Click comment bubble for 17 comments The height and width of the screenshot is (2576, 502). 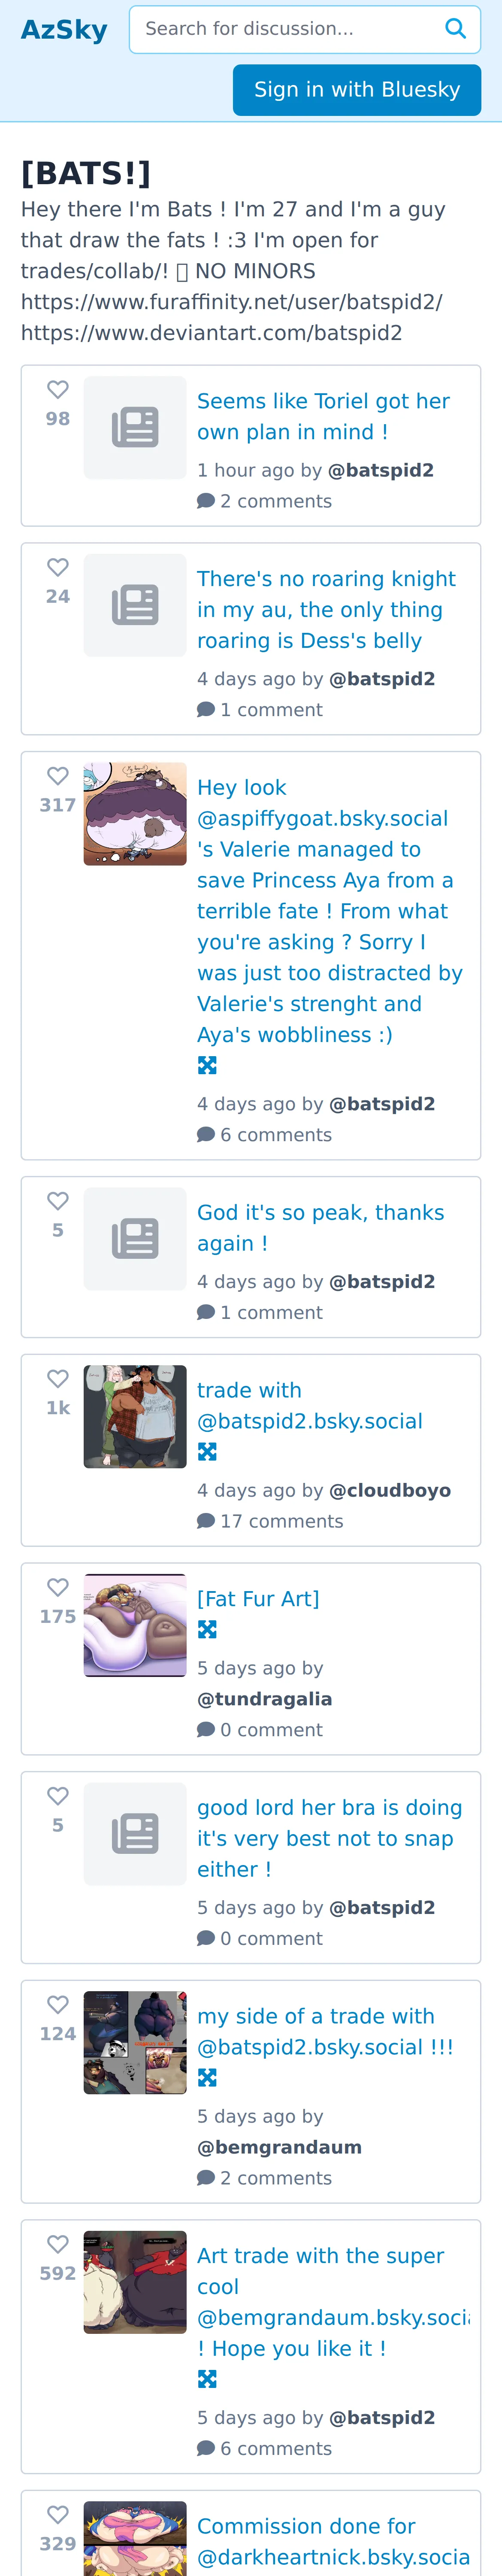[x=206, y=1522]
